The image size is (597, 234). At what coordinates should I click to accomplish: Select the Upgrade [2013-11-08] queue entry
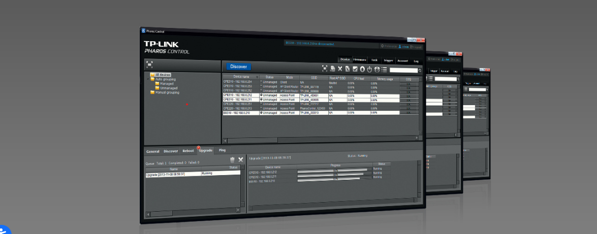[193, 174]
